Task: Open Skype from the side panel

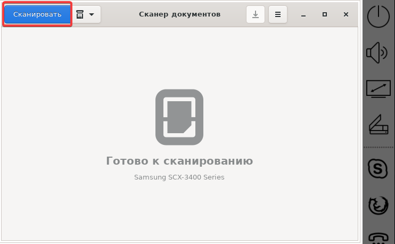Action: (378, 169)
